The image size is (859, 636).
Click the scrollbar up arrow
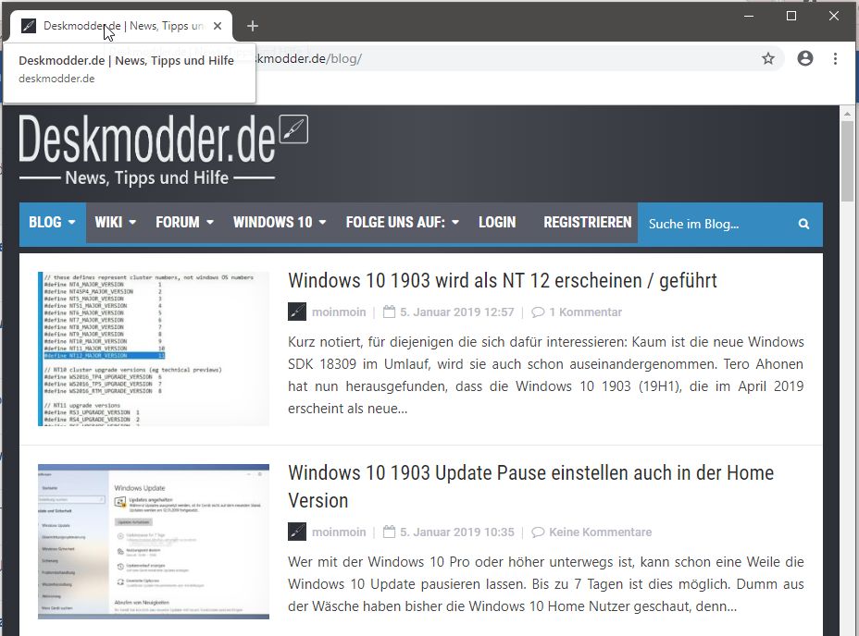[x=847, y=114]
